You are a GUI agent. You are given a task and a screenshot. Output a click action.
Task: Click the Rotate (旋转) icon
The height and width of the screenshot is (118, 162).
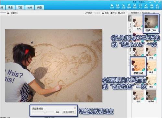click(x=129, y=6)
